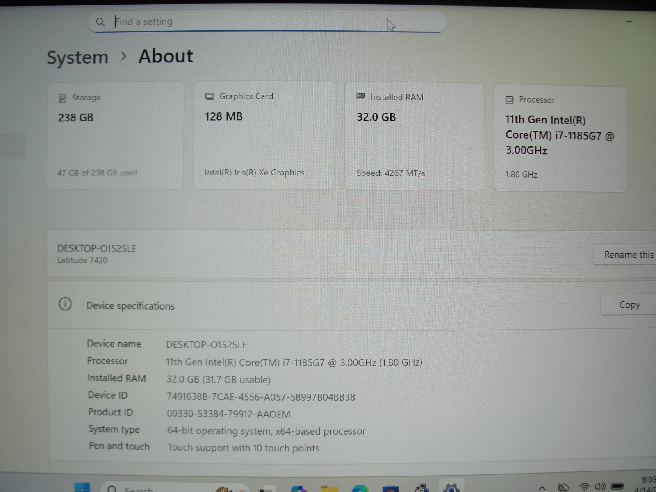Screen dimensions: 656x492
Task: Select the 32.0 GB RAM value in card
Action: click(x=376, y=117)
